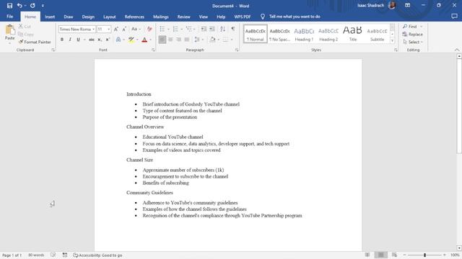Screen dimensions: 462x259
Task: Open the Change Case Aa dropdown
Action: point(136,29)
